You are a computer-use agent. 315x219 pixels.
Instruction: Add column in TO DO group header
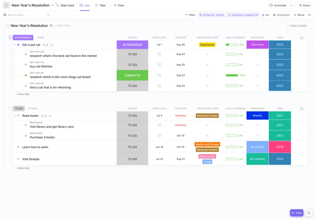pyautogui.click(x=302, y=109)
